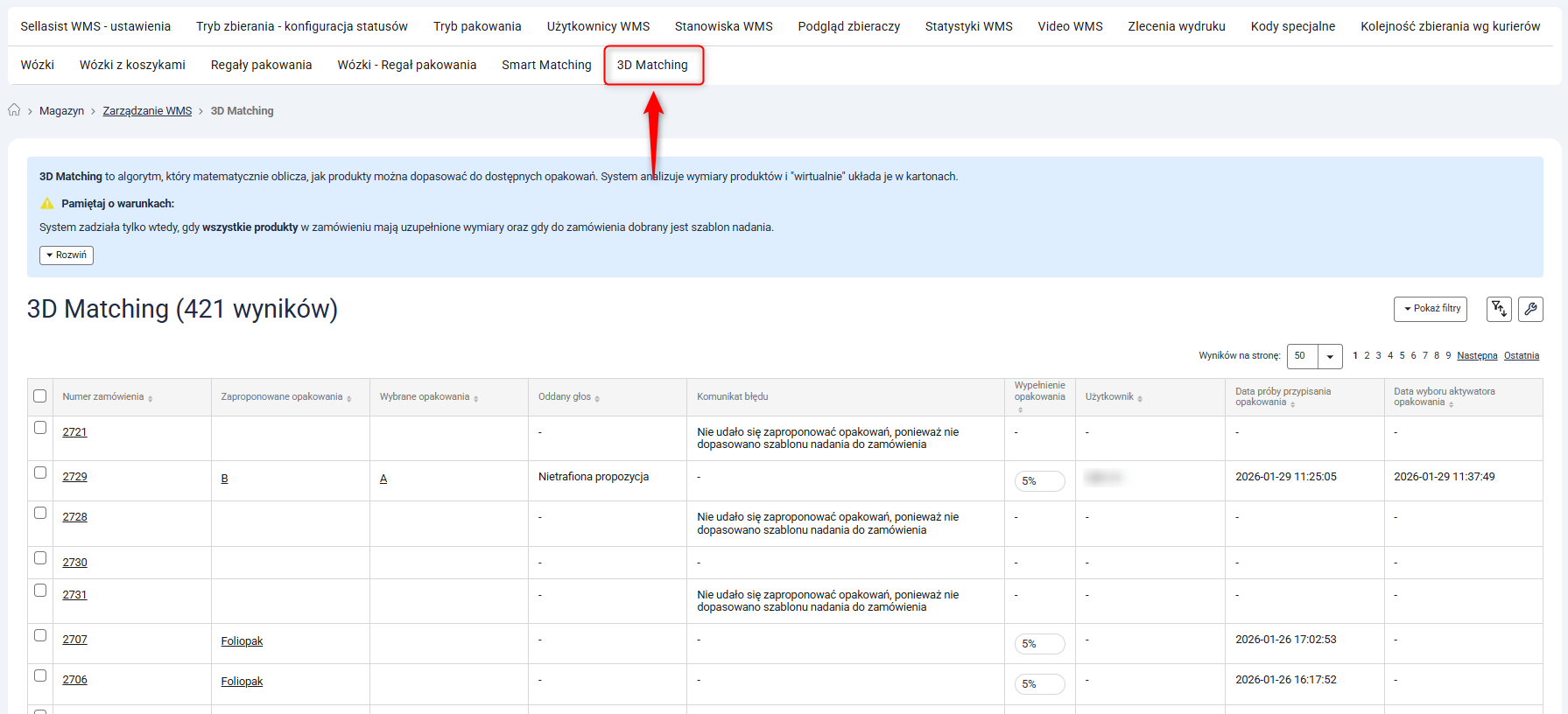Sort by Numer zamówienia column arrows

[151, 398]
